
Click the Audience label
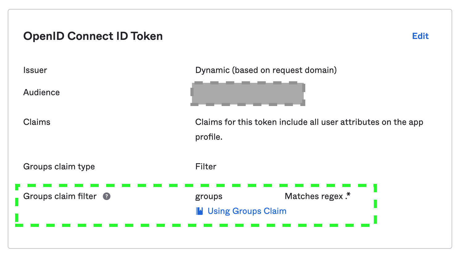pos(41,92)
